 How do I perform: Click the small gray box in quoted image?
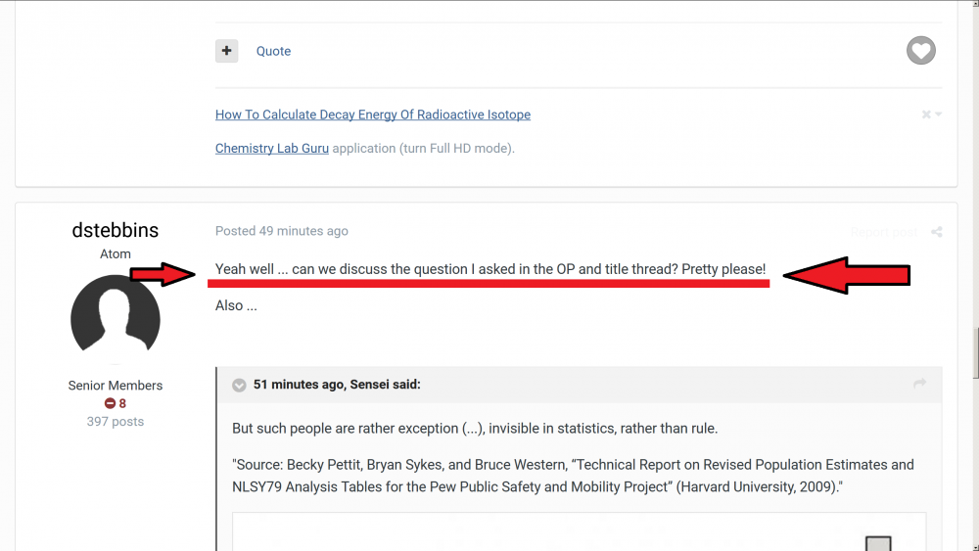pos(878,543)
